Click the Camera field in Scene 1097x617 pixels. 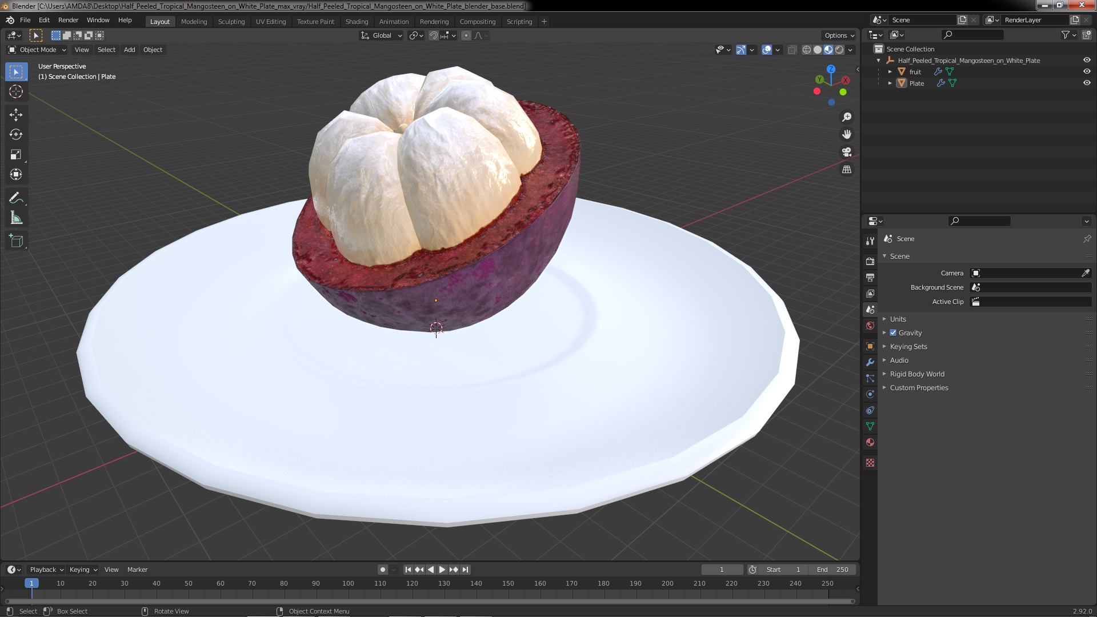pos(1026,273)
